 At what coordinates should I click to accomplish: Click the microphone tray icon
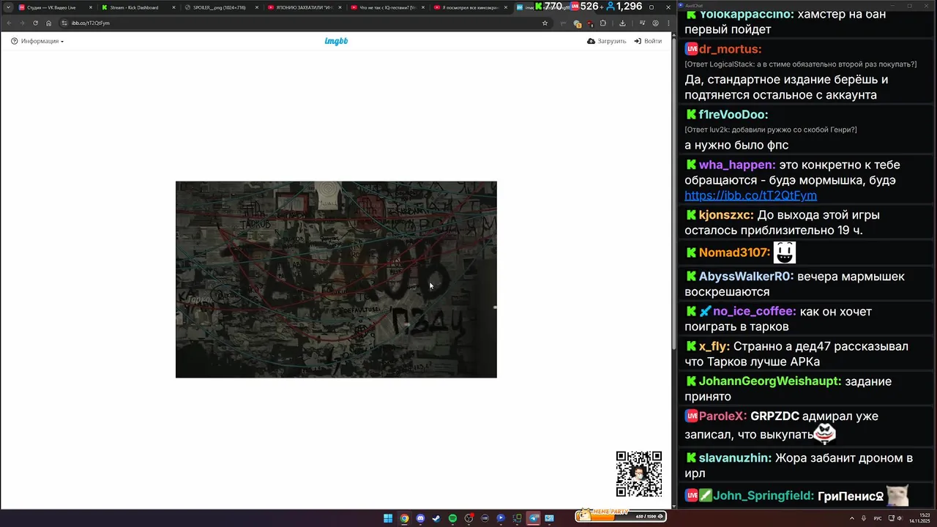click(864, 518)
